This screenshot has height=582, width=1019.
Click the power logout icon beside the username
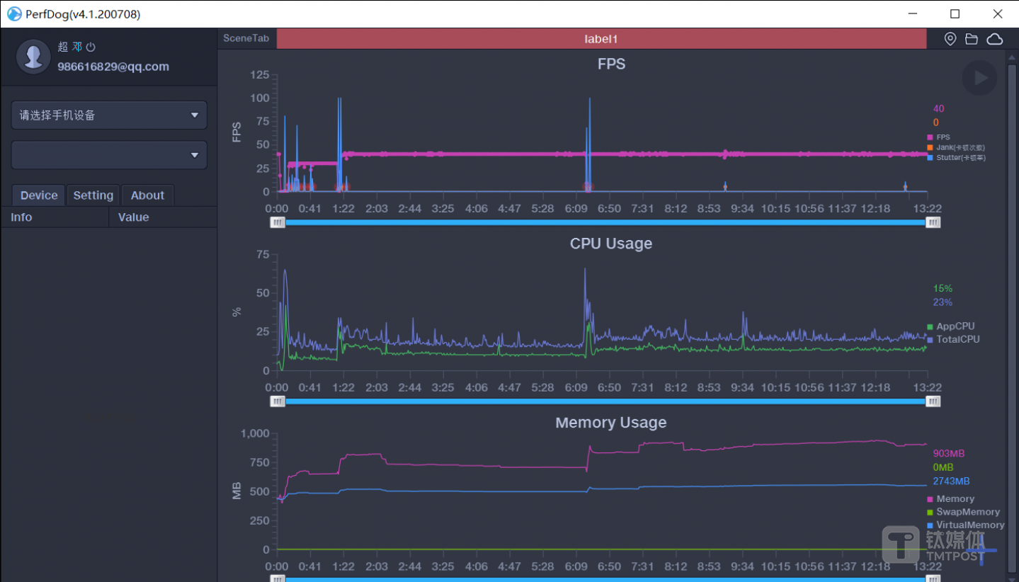pos(91,47)
